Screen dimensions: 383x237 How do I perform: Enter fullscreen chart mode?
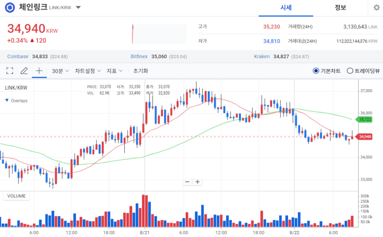click(10, 71)
